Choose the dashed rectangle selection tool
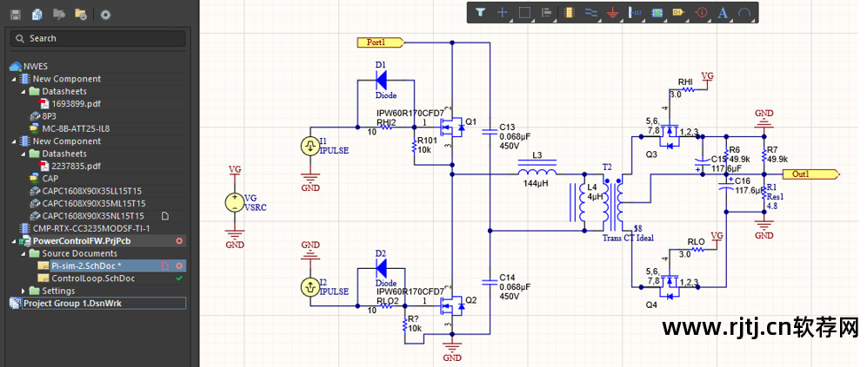The height and width of the screenshot is (367, 867). pyautogui.click(x=524, y=12)
